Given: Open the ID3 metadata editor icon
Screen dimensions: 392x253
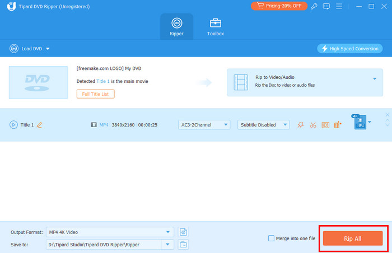Looking at the screenshot, I should pos(325,125).
